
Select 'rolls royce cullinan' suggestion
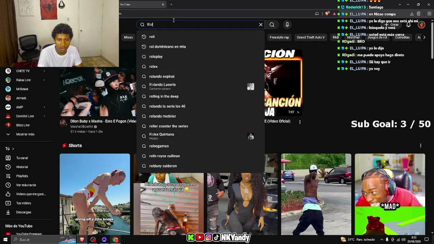pyautogui.click(x=200, y=156)
